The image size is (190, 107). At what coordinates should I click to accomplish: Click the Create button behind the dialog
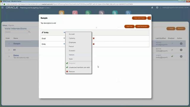171,29
